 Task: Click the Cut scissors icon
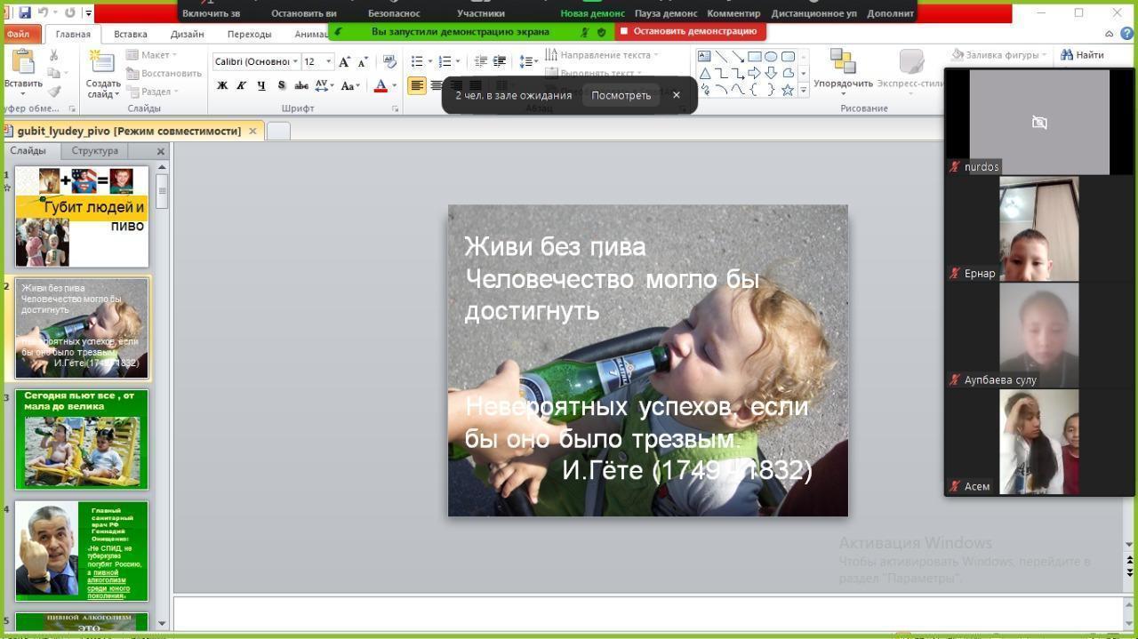pos(54,55)
